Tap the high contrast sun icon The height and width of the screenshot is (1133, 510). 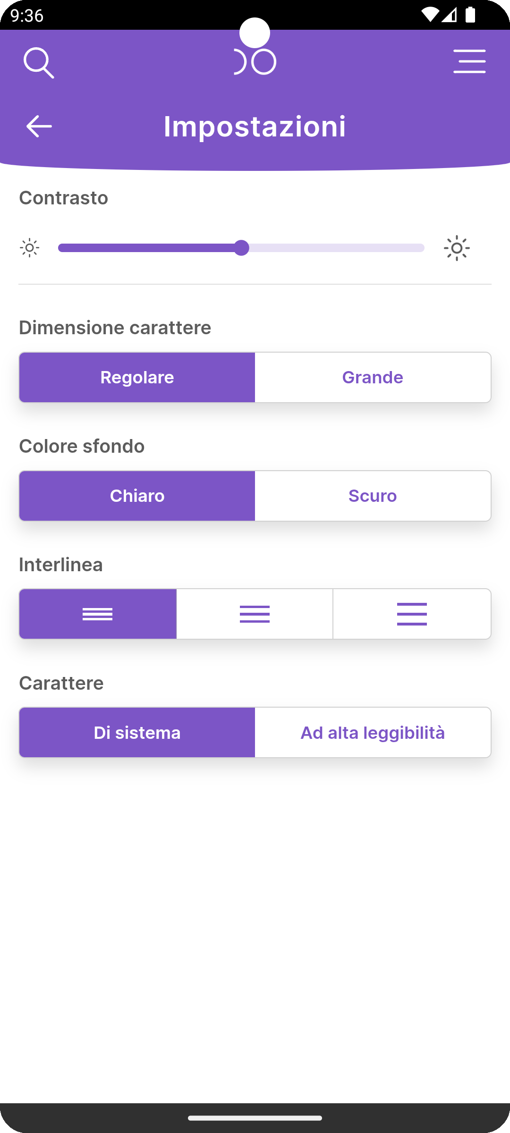(457, 248)
